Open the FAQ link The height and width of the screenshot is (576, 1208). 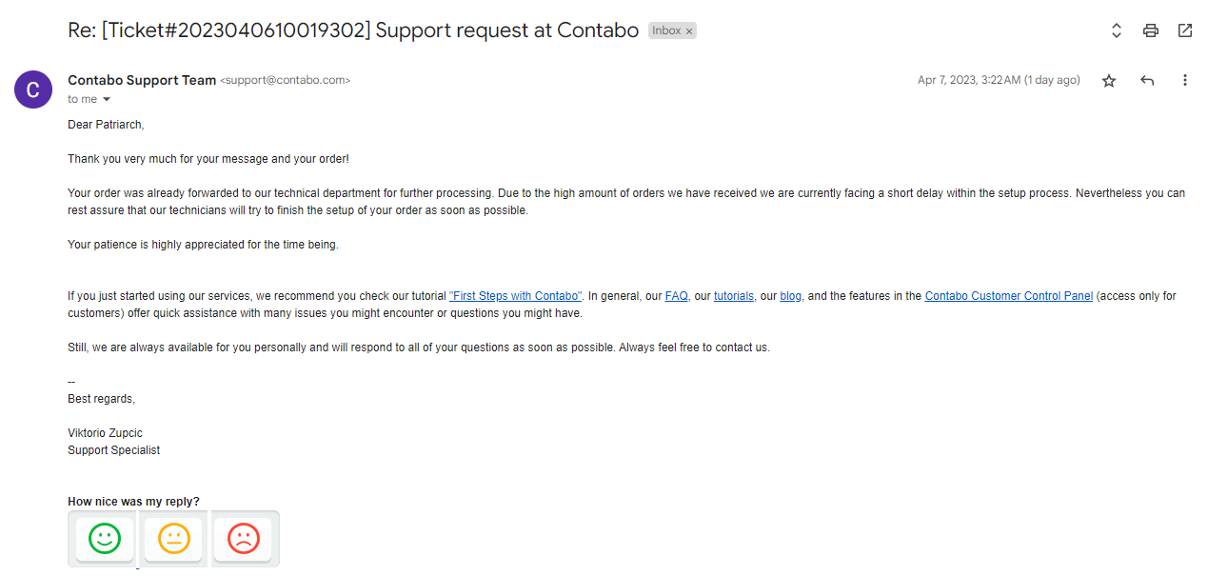pos(676,296)
